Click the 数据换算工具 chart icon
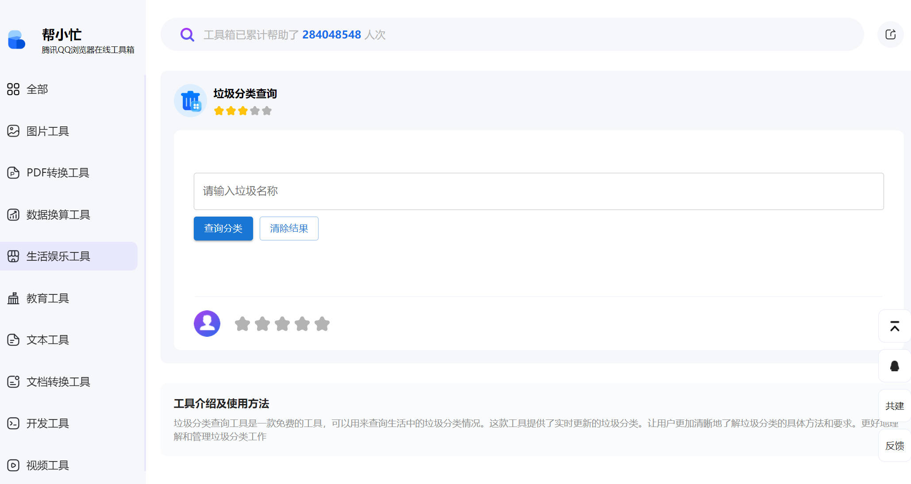The image size is (911, 484). coord(13,214)
